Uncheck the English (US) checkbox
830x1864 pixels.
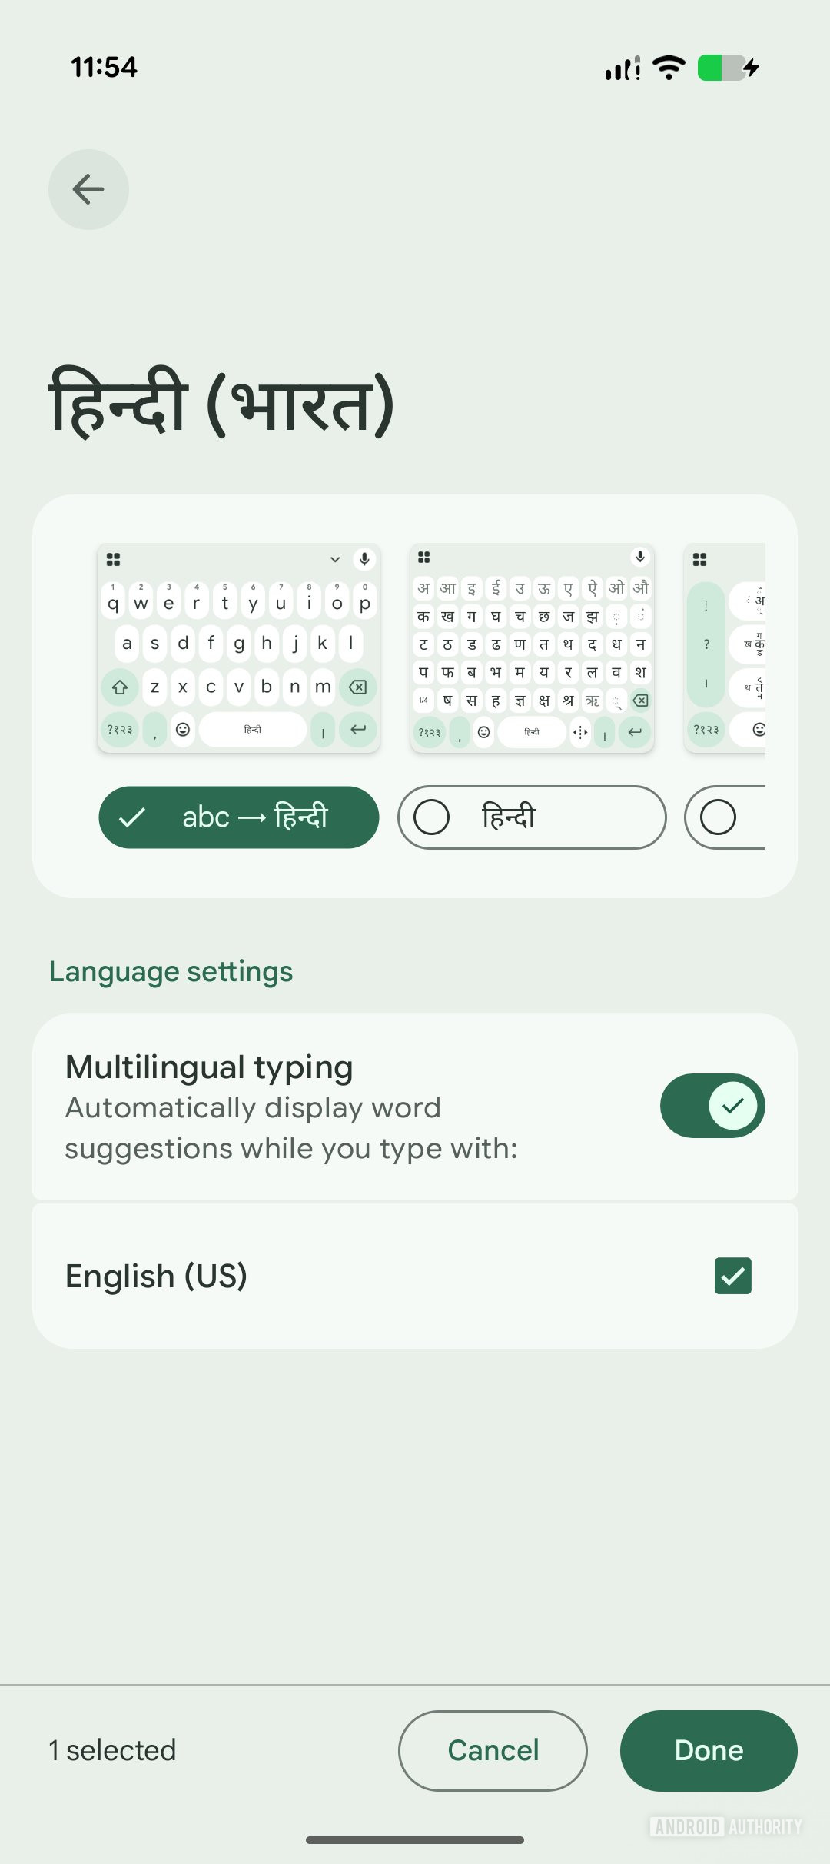pos(733,1276)
